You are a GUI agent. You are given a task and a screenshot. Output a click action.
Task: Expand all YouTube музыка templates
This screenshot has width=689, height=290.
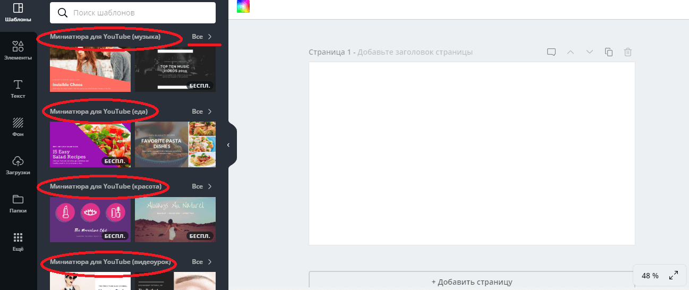click(x=202, y=37)
